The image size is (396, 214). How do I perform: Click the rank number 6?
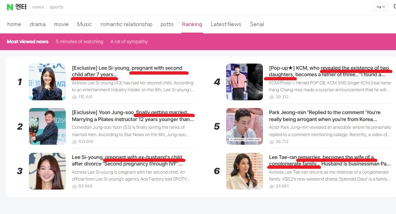pyautogui.click(x=217, y=171)
